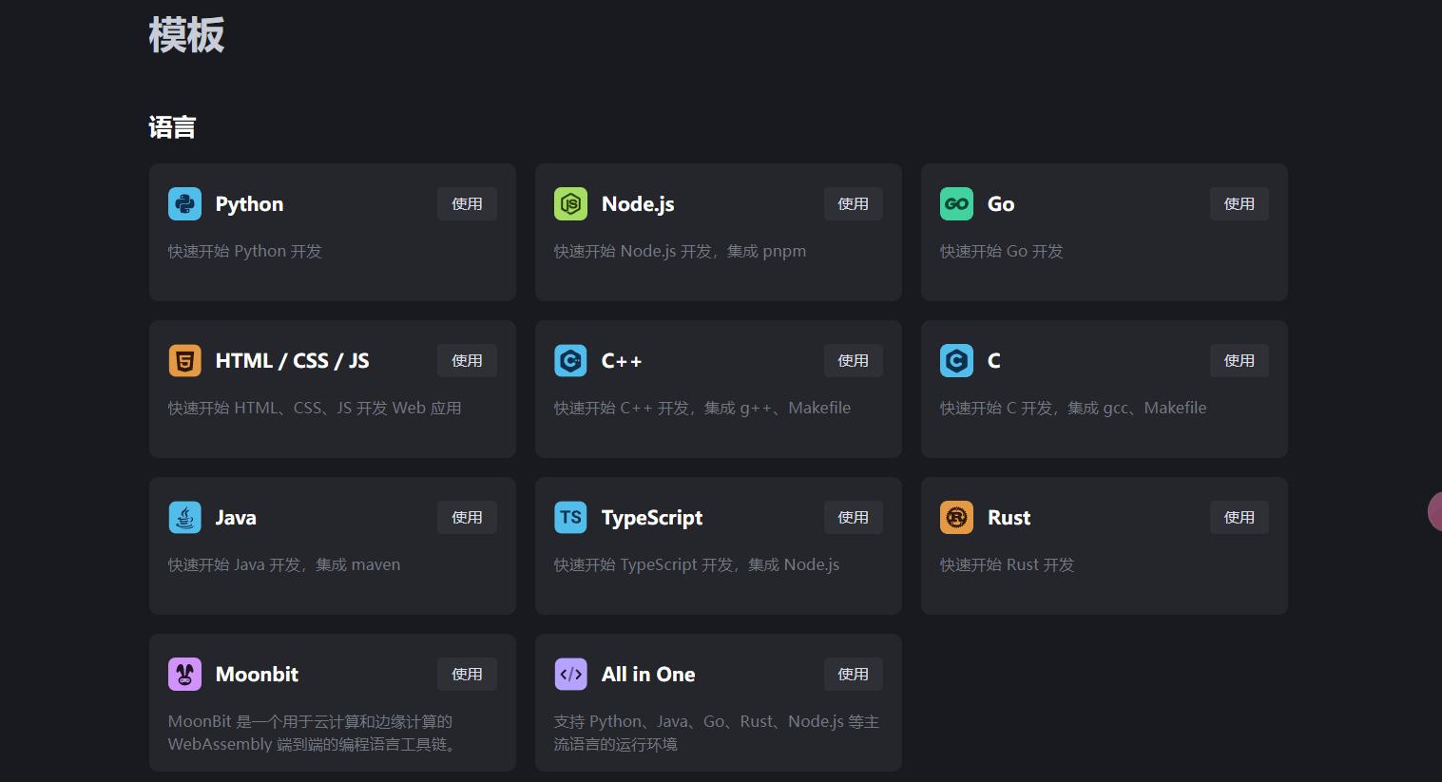This screenshot has height=782, width=1442.
Task: Use the HTML / CSS / JS template
Action: click(x=467, y=360)
